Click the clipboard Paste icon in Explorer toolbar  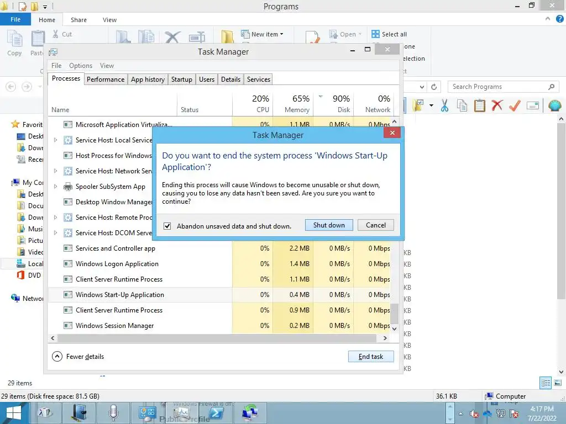click(479, 105)
